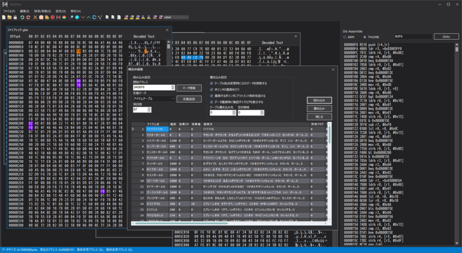This screenshot has height=253, width=462.
Task: Click the stacked layers toolbar icon
Action: pos(64,17)
